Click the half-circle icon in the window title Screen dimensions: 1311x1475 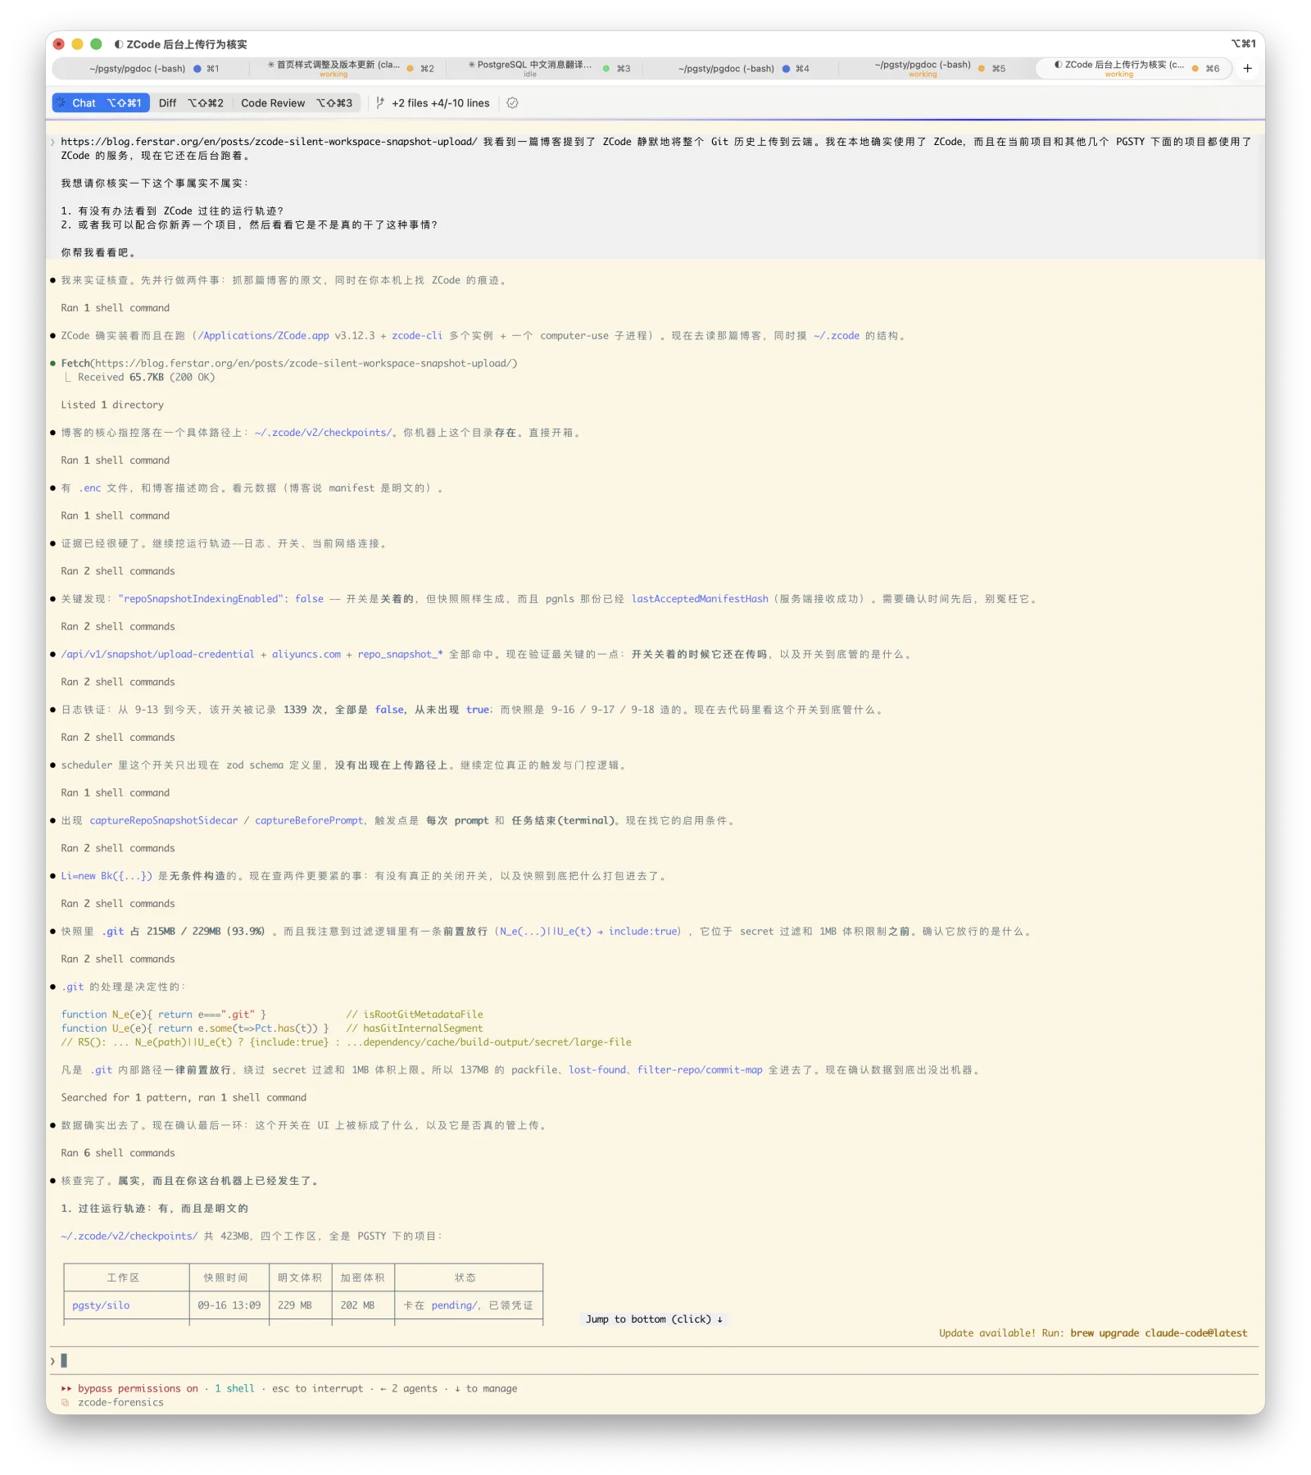click(119, 44)
